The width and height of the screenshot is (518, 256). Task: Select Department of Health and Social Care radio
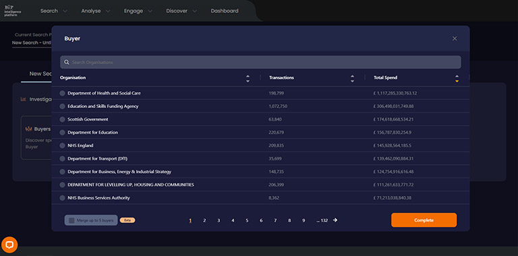[x=62, y=93]
